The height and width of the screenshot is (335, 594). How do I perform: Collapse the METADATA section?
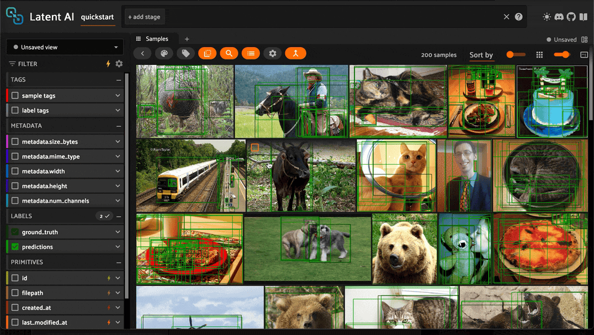pos(118,126)
